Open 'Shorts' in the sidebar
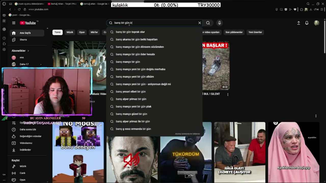 [27, 40]
